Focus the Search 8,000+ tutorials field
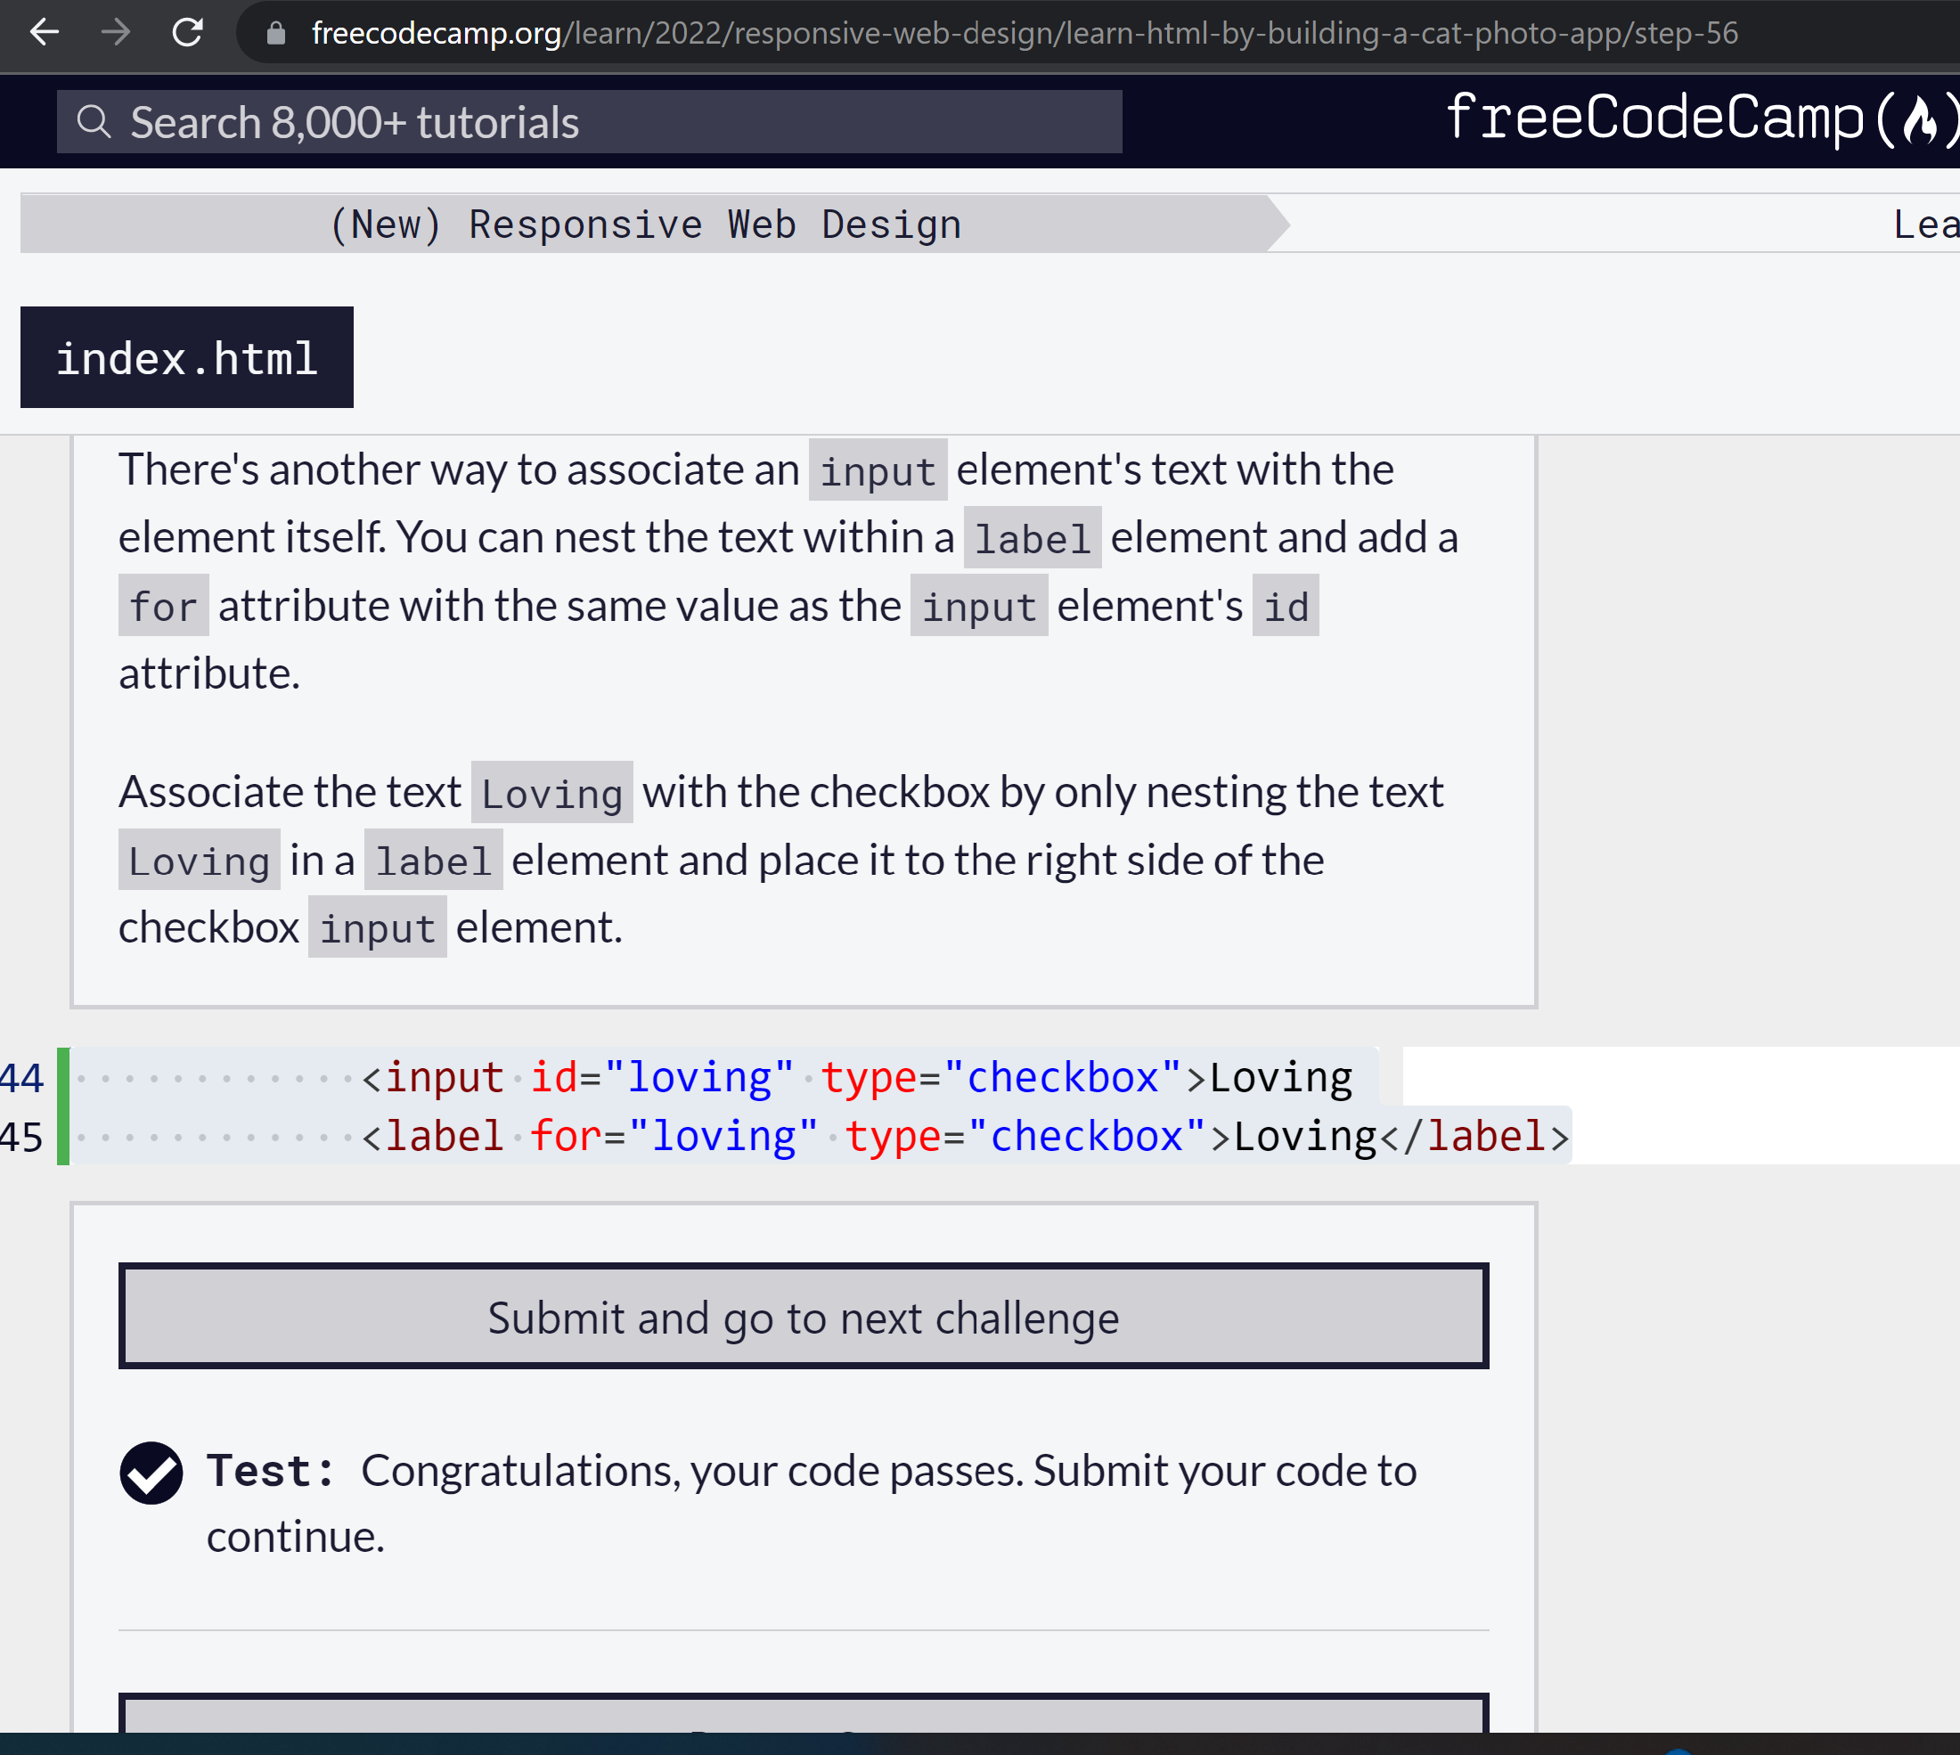The height and width of the screenshot is (1755, 1960). [x=617, y=122]
